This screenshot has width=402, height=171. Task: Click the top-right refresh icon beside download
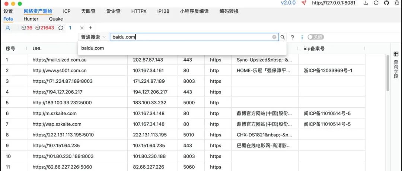pos(376,3)
